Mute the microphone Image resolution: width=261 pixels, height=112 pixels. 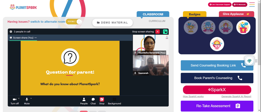tap(27, 101)
